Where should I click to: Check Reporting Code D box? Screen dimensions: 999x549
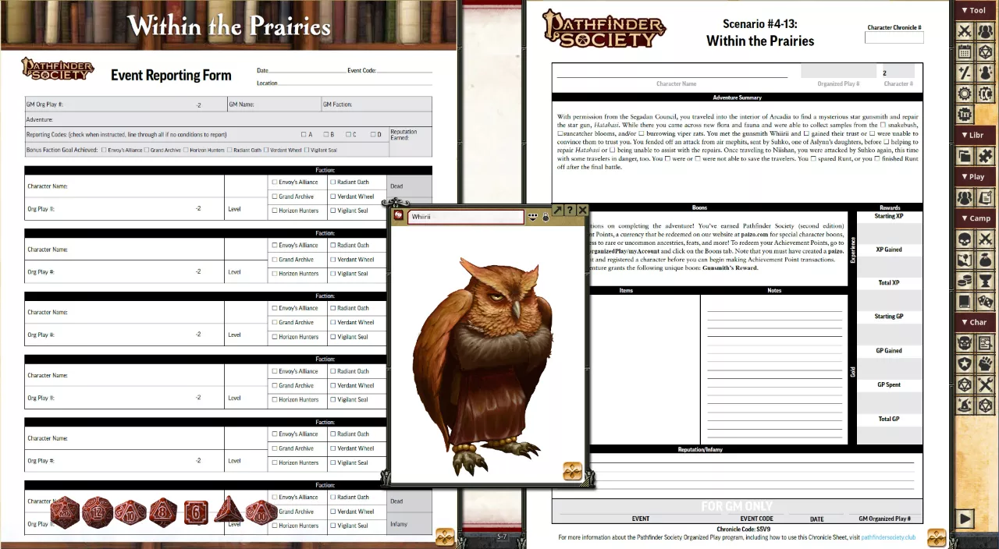(x=373, y=134)
